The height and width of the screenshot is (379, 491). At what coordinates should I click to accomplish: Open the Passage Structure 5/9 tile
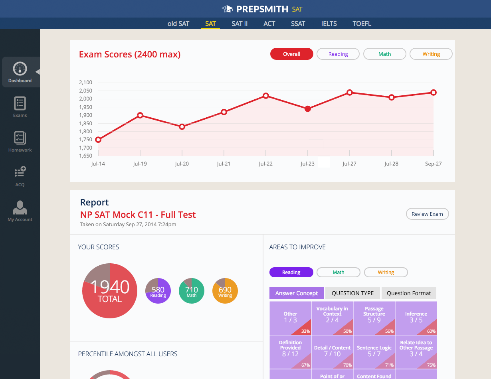[374, 318]
